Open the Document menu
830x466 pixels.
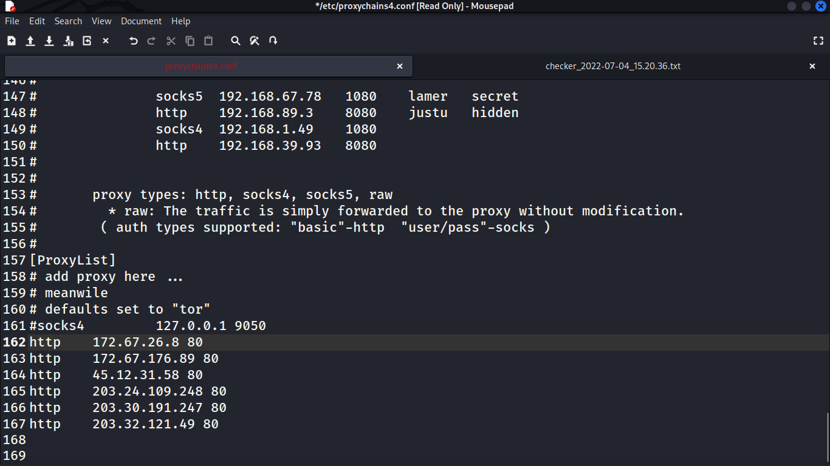point(141,21)
